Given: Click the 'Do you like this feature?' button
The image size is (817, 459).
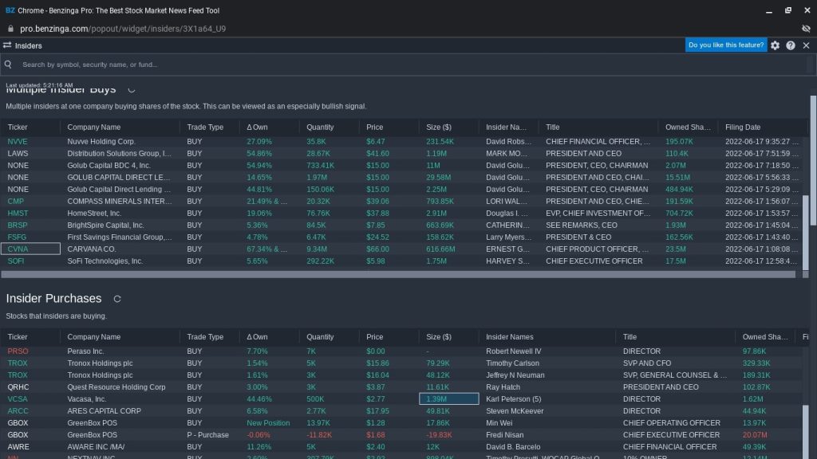Looking at the screenshot, I should click(726, 45).
